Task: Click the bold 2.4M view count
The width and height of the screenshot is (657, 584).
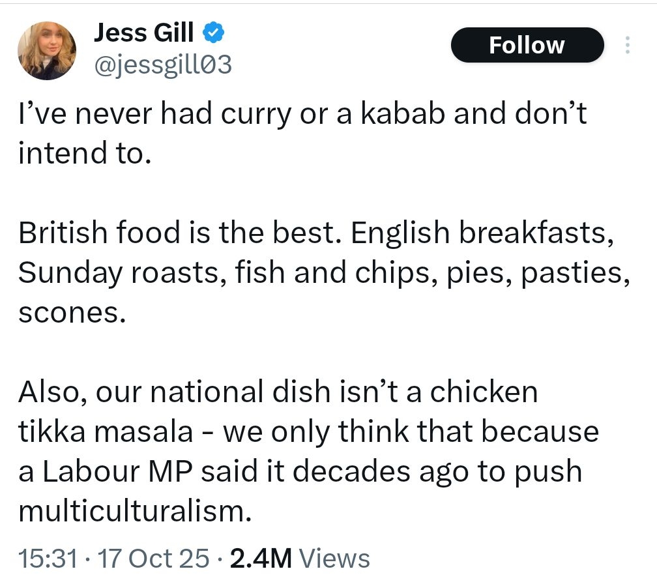Action: point(261,559)
